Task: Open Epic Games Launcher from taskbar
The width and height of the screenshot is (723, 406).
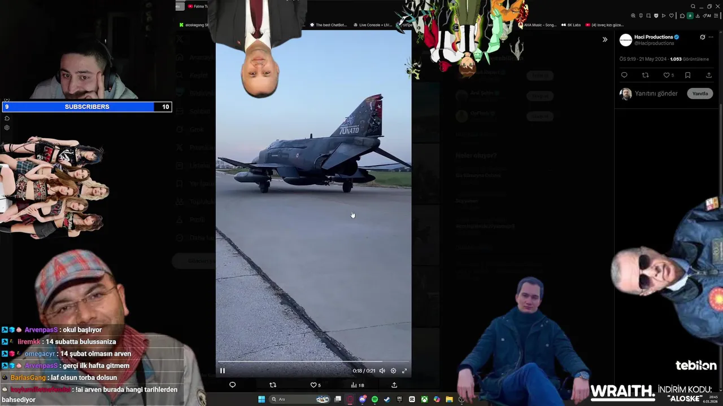Action: point(399,399)
